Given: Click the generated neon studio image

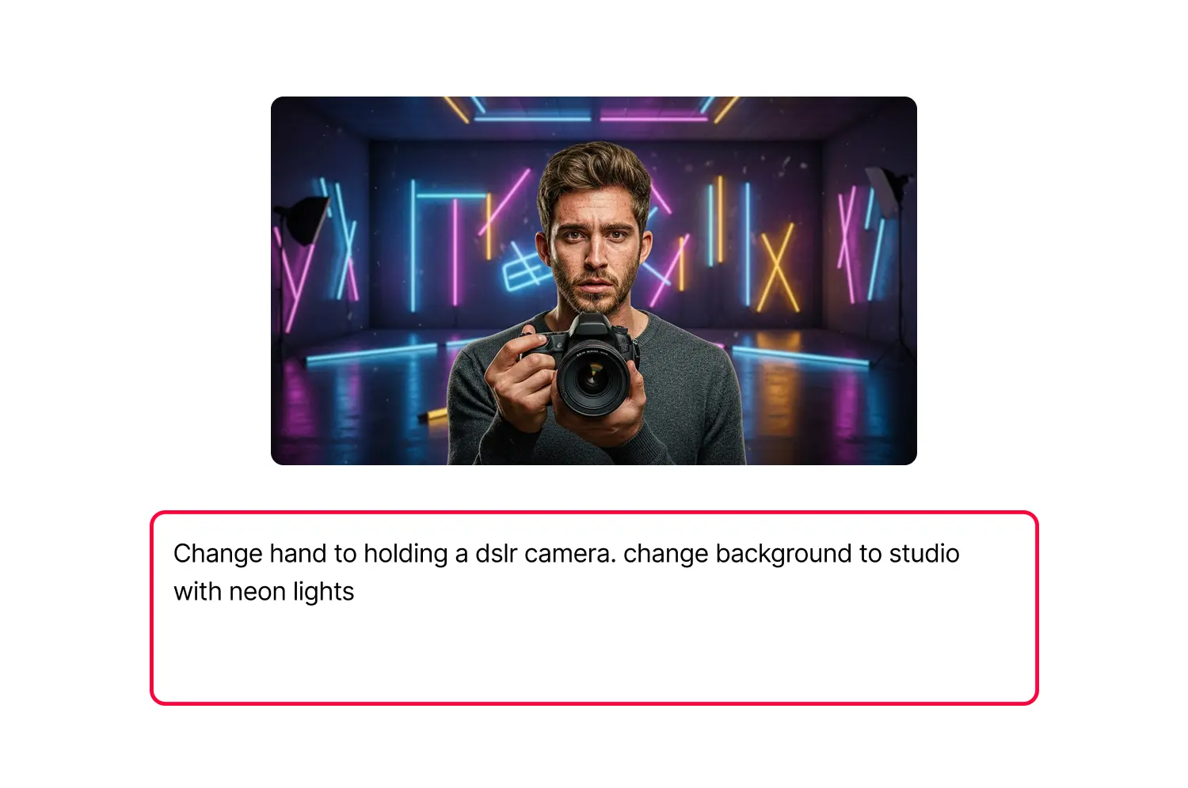Looking at the screenshot, I should pos(594,281).
